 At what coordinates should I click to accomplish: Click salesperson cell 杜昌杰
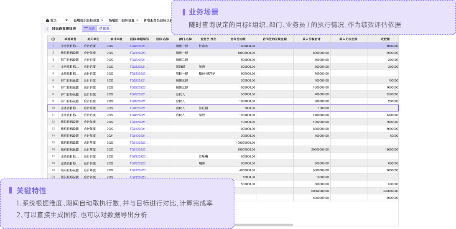pos(203,46)
